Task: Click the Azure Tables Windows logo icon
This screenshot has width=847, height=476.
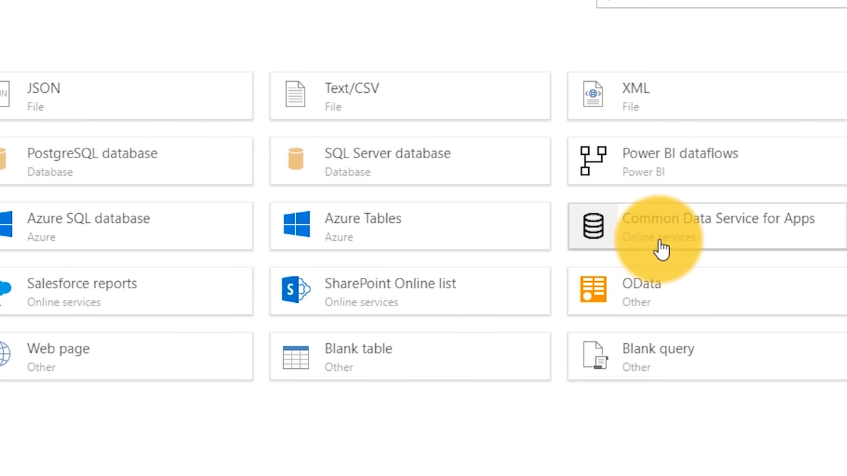Action: (x=296, y=224)
